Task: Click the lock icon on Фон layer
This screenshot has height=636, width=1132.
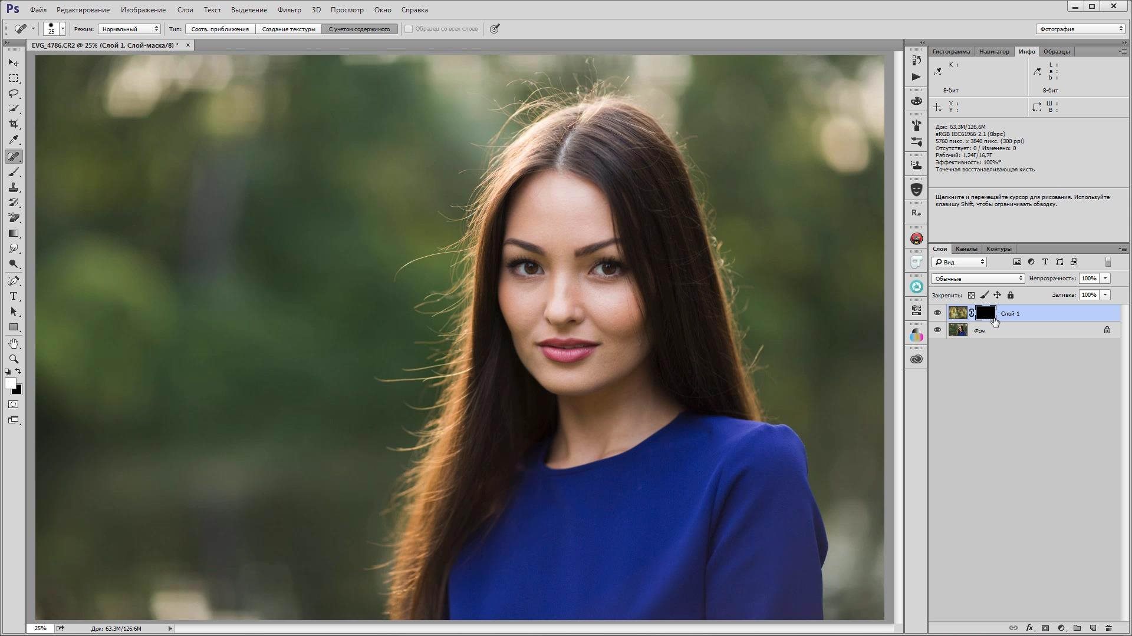Action: point(1108,330)
